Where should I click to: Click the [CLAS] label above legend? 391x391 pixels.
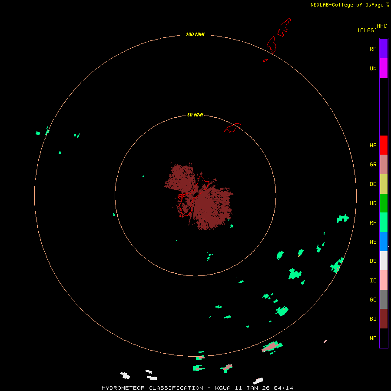(x=367, y=30)
